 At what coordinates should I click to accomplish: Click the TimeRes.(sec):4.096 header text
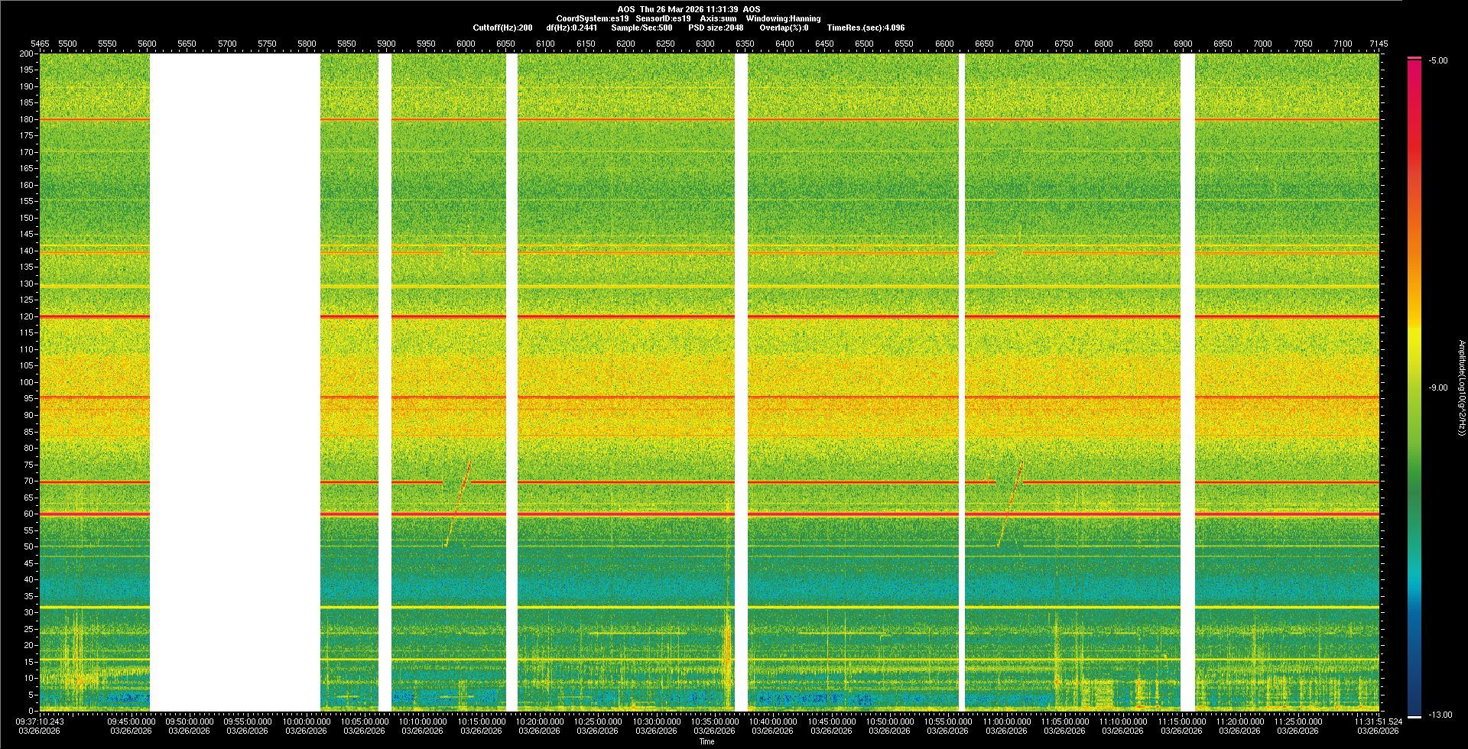866,28
